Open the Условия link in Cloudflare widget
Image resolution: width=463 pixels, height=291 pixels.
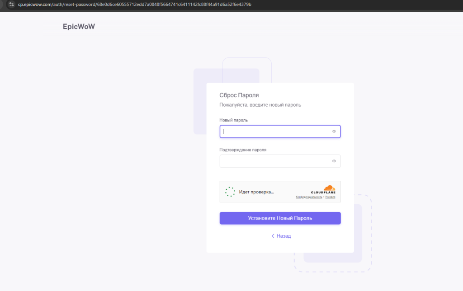[330, 197]
